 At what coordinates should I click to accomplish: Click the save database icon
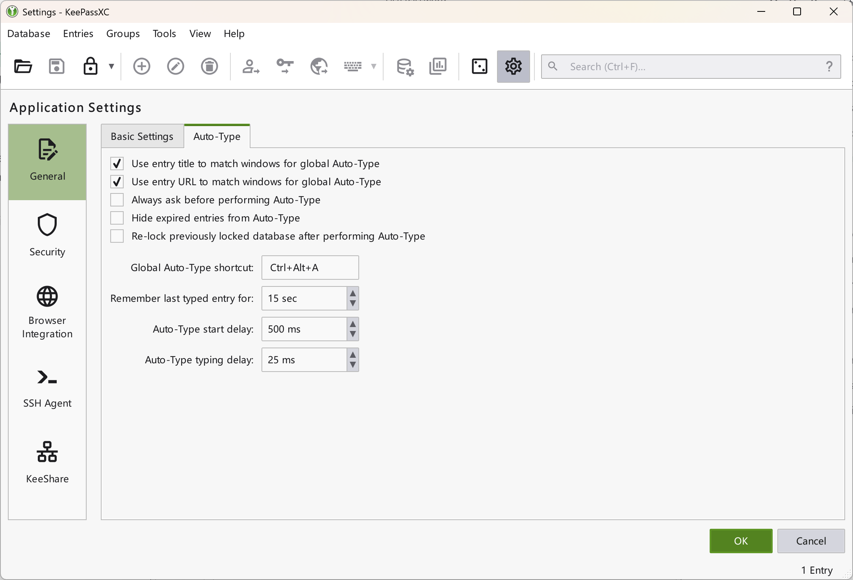point(57,66)
